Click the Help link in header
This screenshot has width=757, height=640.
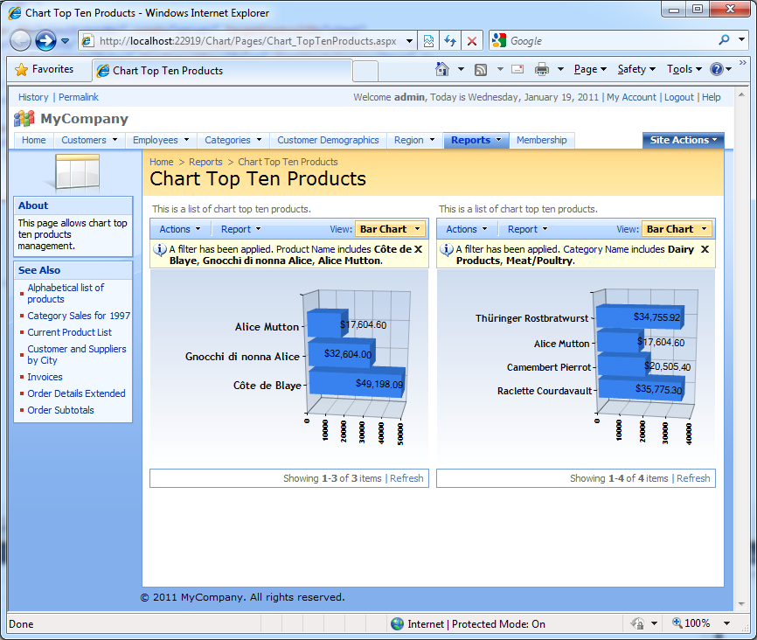pyautogui.click(x=712, y=97)
